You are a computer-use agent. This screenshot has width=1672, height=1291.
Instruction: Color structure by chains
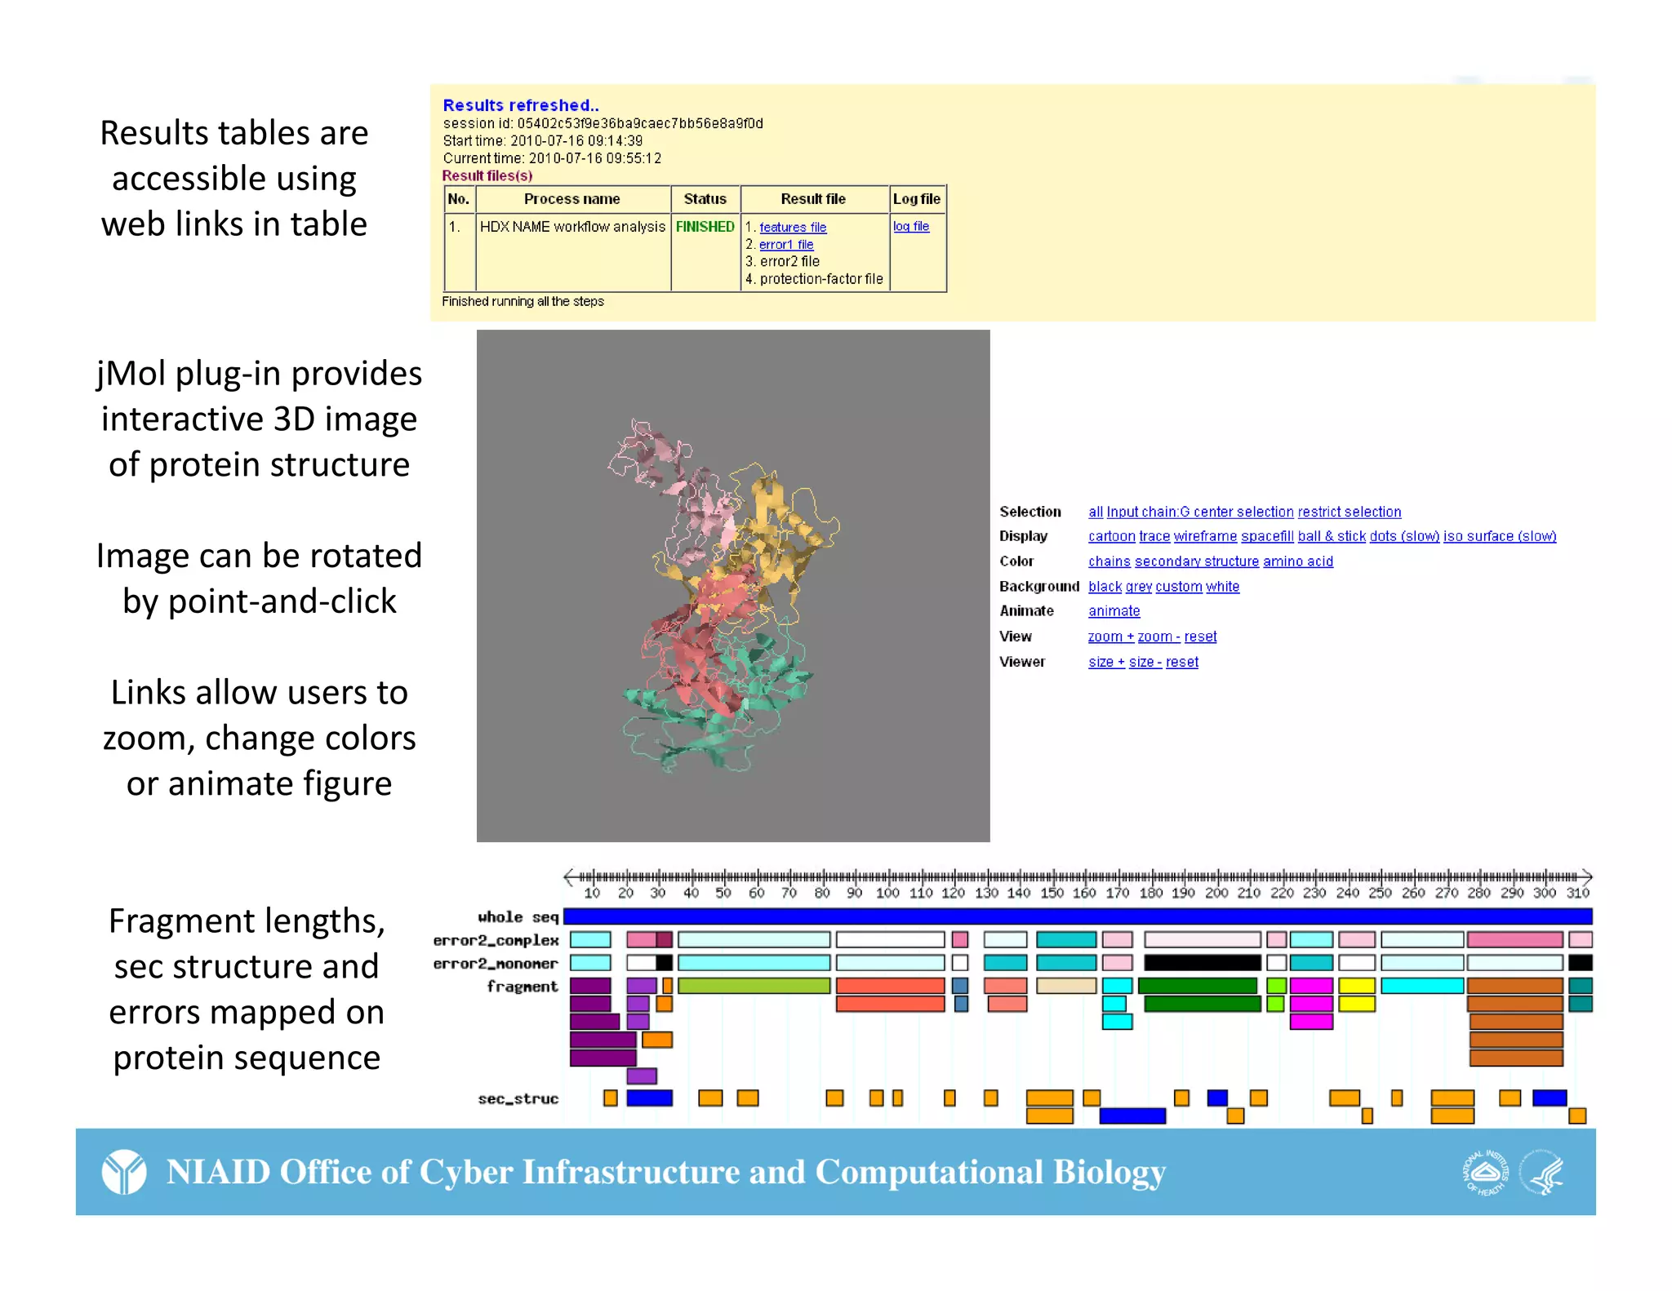click(x=1109, y=561)
